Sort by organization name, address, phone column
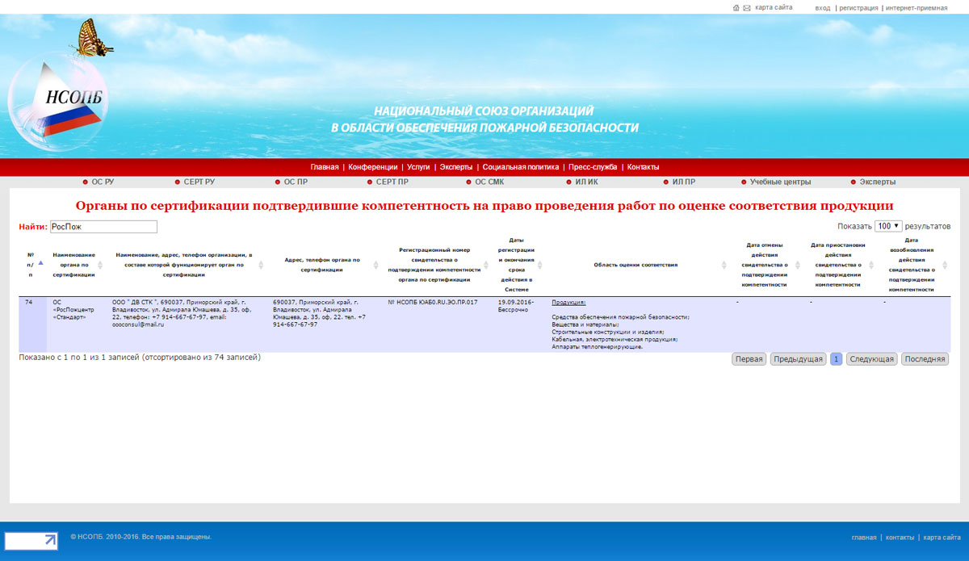This screenshot has height=561, width=969. pos(261,265)
